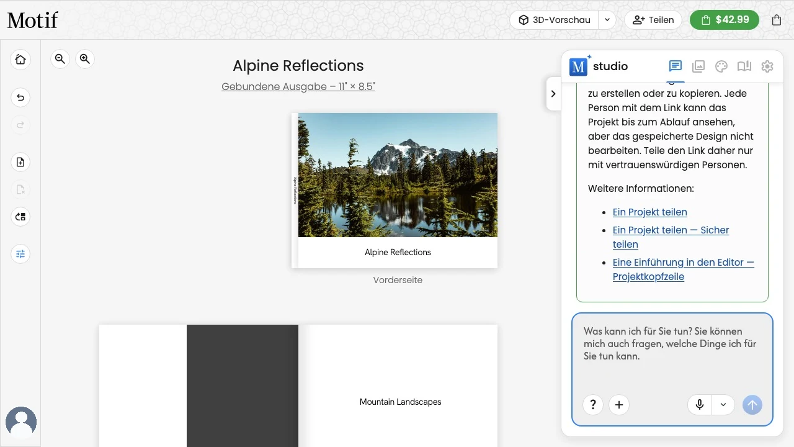Expand the options next to the microphone
Viewport: 794px width, 447px height.
pos(723,405)
